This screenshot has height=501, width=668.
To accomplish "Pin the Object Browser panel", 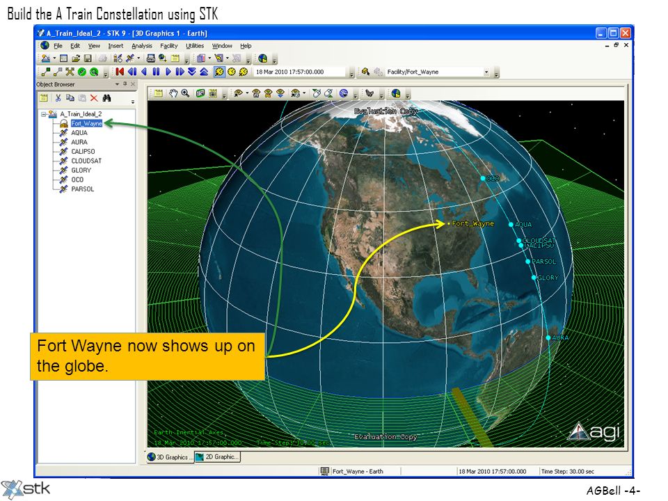I will click(x=125, y=84).
